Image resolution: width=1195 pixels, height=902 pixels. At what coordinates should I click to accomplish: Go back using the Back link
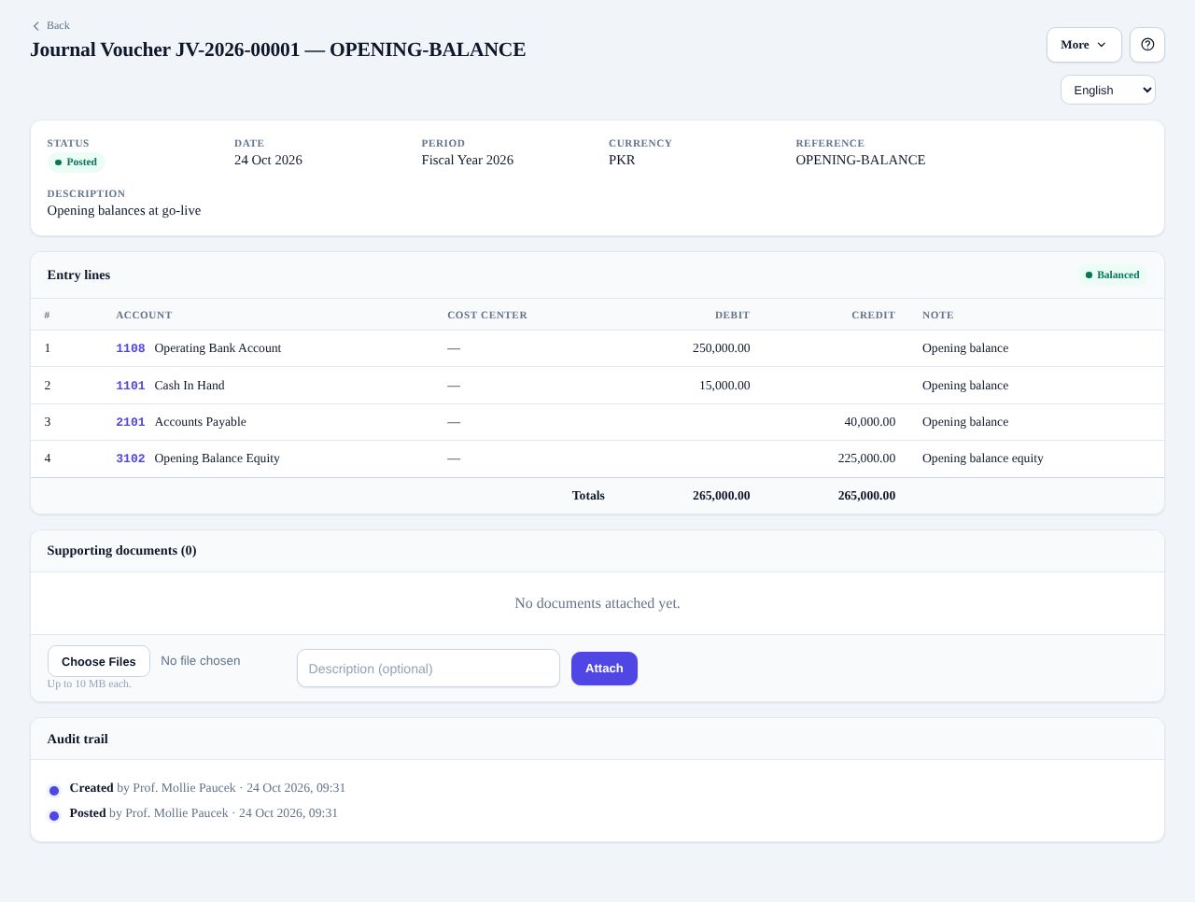coord(50,25)
